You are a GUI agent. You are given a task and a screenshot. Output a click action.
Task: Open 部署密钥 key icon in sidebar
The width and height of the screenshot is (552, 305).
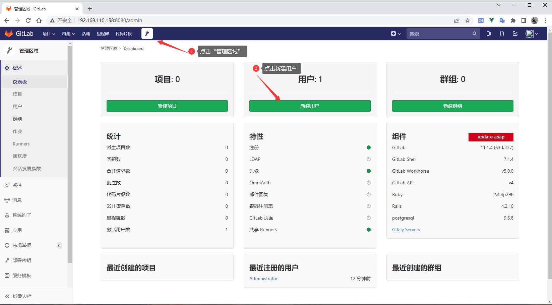point(7,260)
